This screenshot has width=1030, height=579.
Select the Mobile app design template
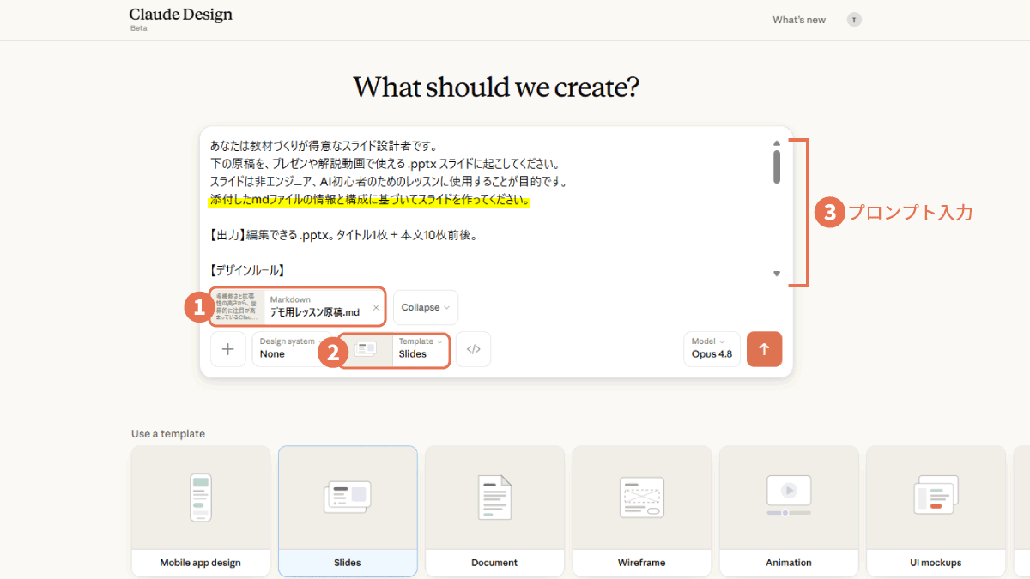(x=200, y=511)
